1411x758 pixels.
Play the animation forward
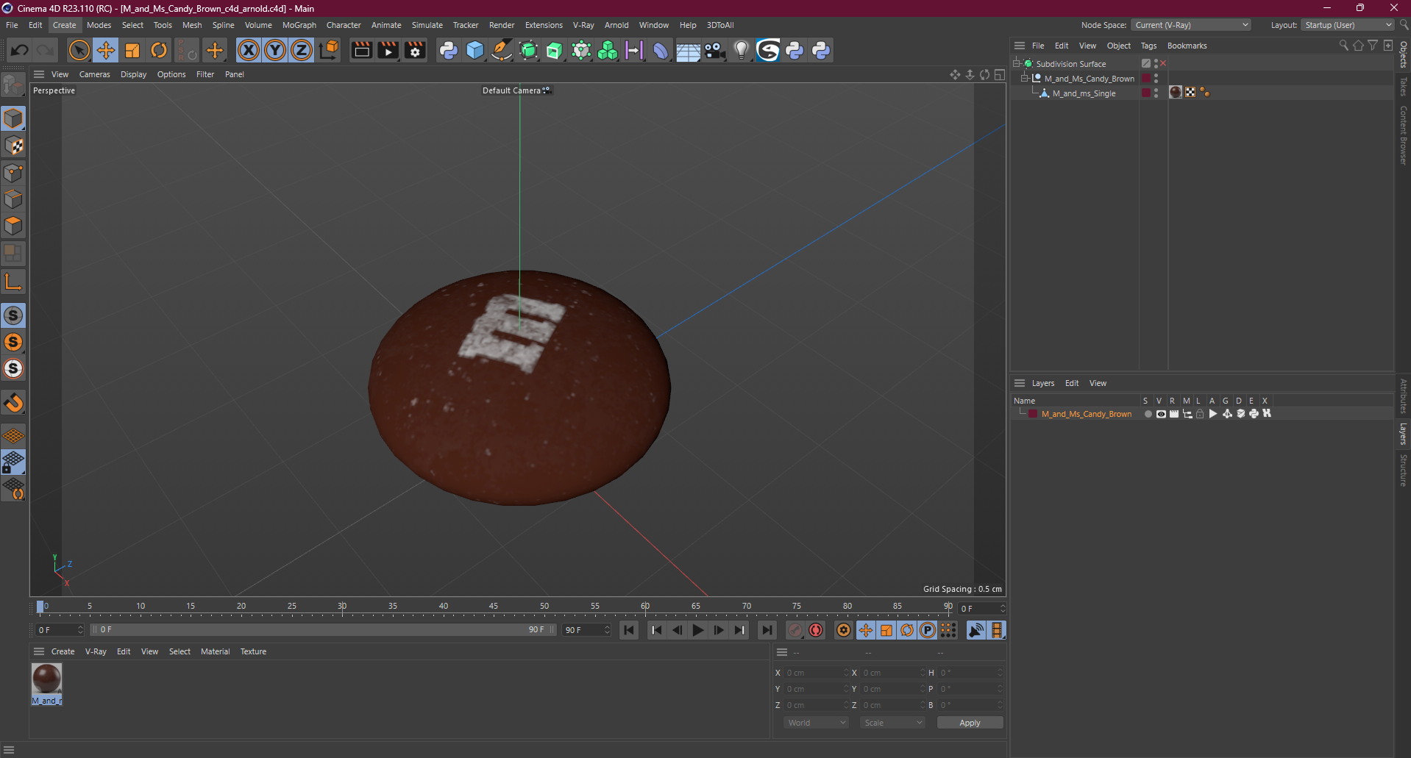(x=698, y=630)
